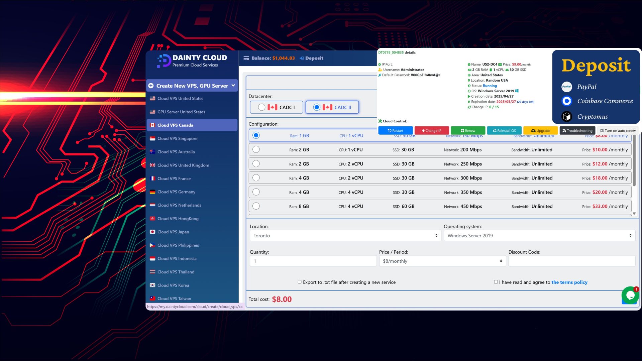Click the red Change IP button
642x361 pixels.
click(431, 131)
